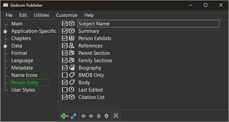This screenshot has height=122, width=229.
Task: Select Main in the section tree
Action: [x=17, y=24]
